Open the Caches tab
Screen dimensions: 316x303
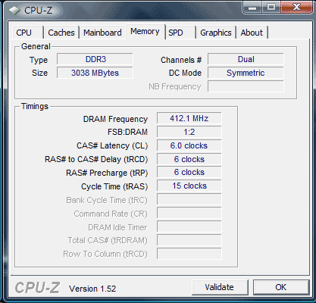(x=61, y=33)
